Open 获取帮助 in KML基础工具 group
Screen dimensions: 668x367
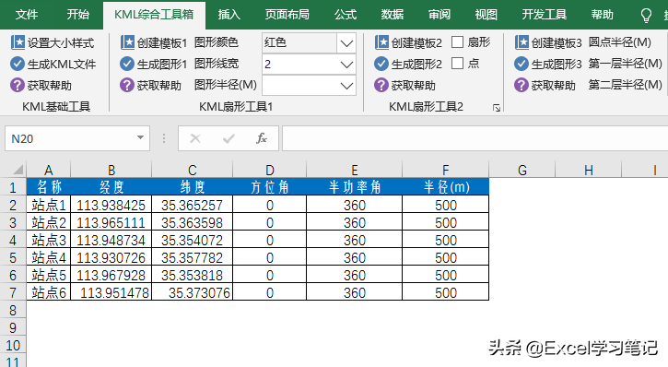tap(41, 85)
